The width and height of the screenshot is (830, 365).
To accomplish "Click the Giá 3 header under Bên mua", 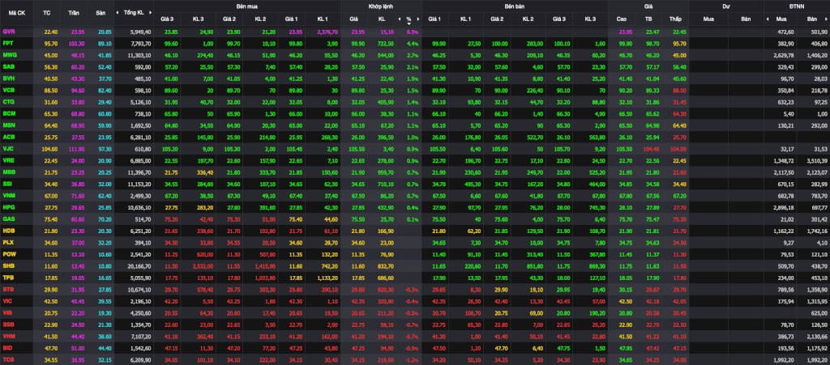I will pos(167,19).
